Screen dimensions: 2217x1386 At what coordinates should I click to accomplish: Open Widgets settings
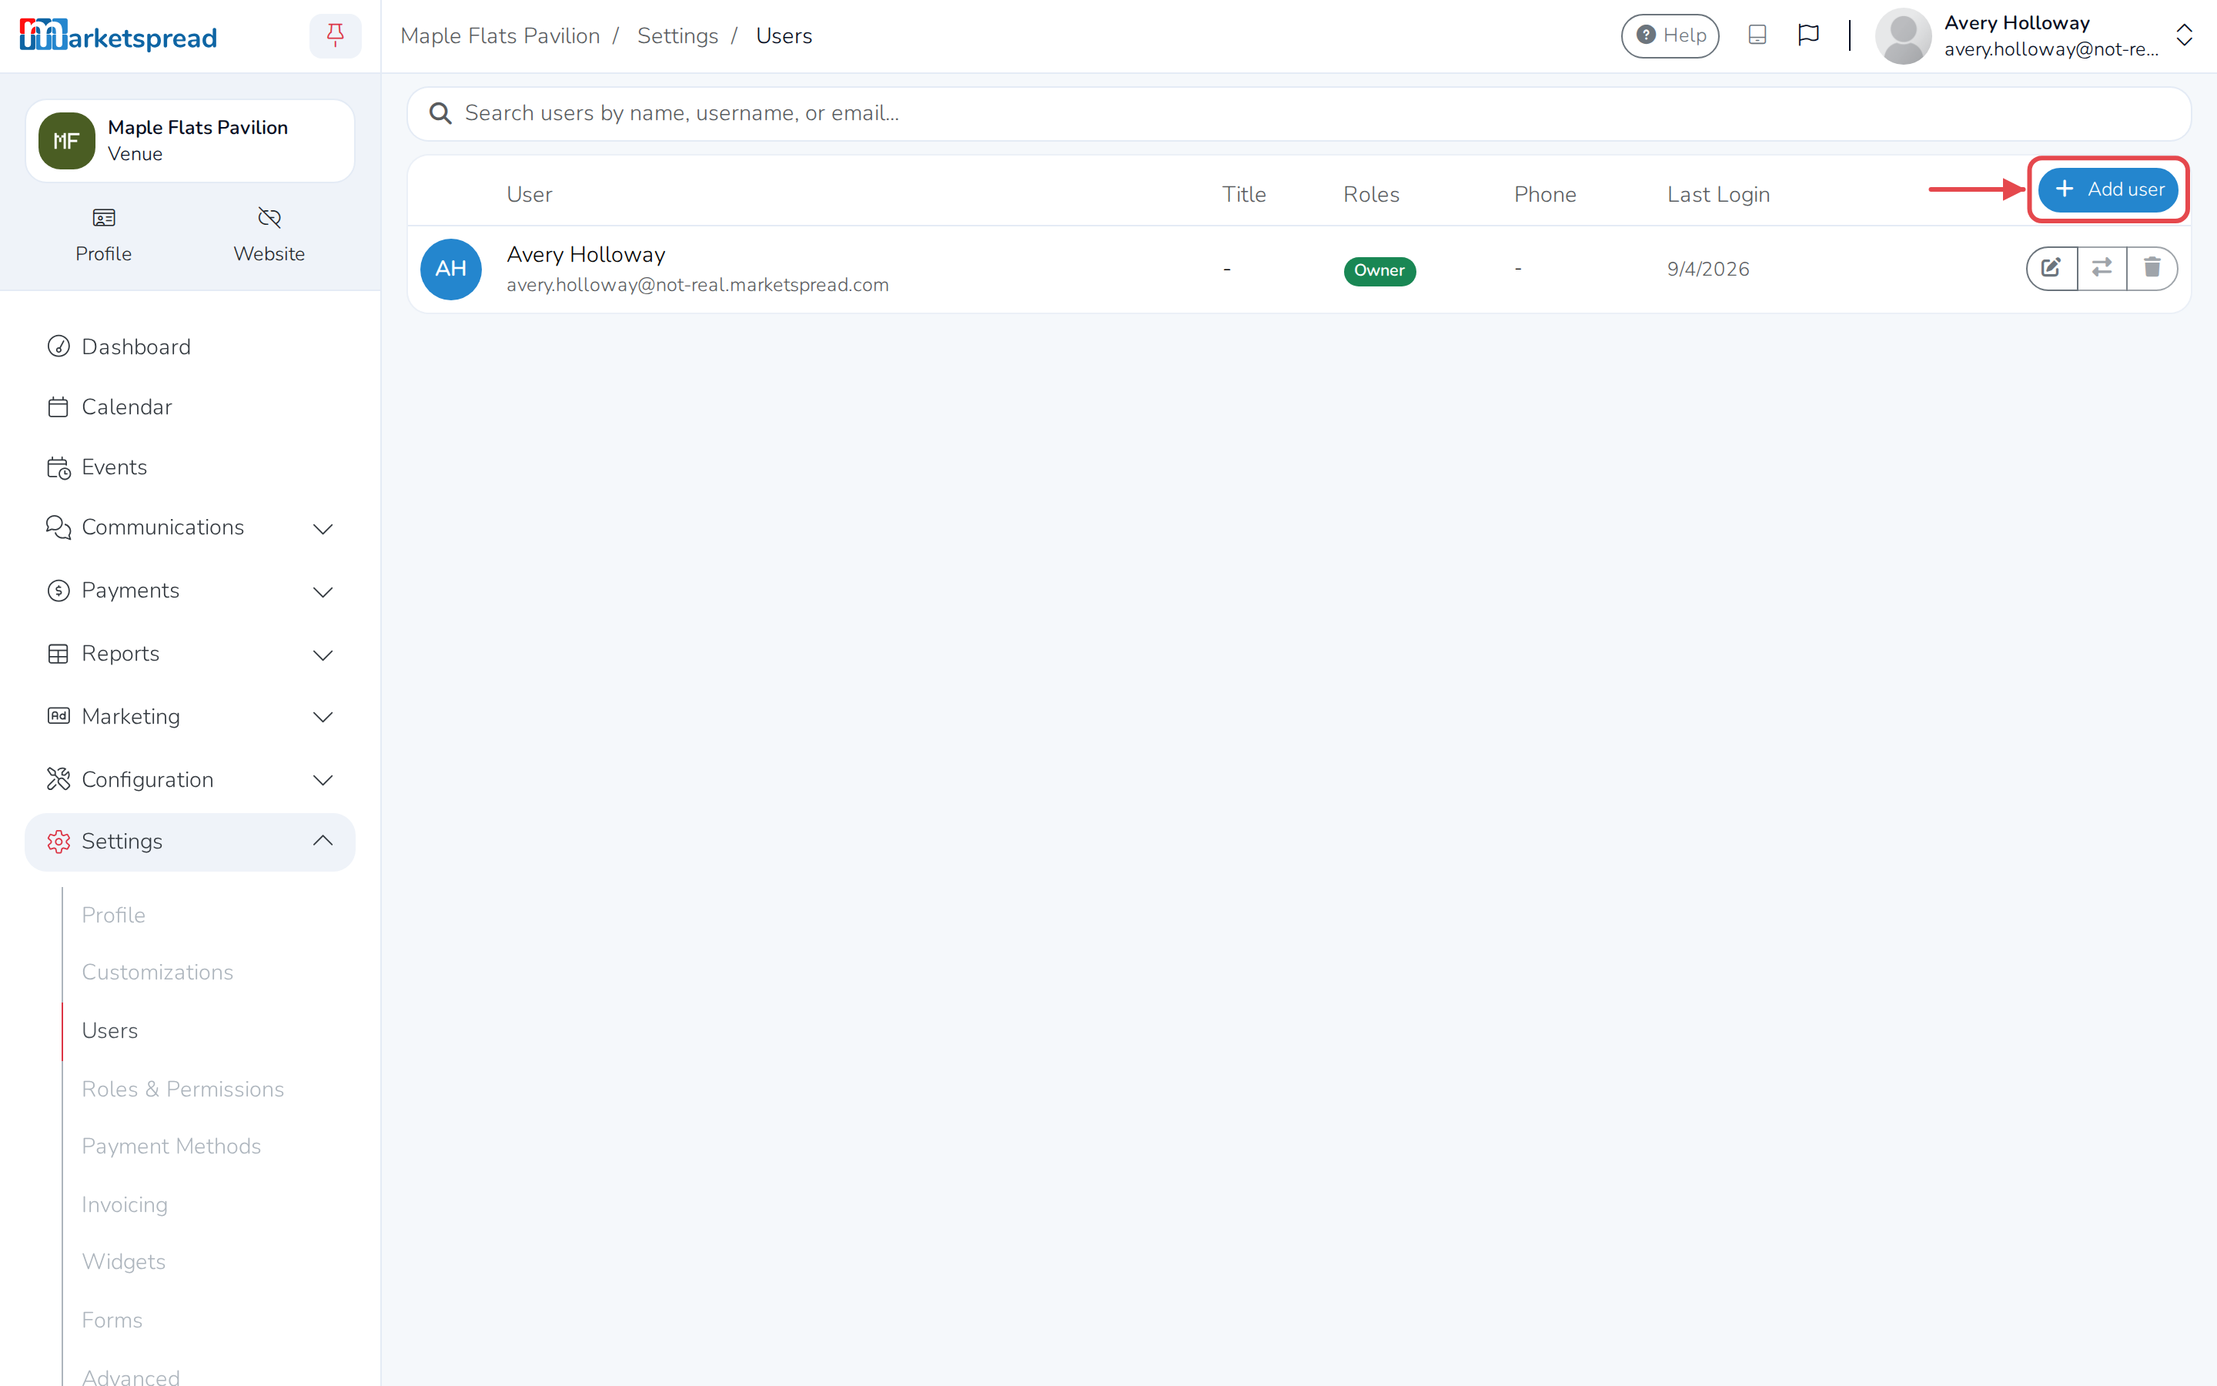click(x=124, y=1261)
